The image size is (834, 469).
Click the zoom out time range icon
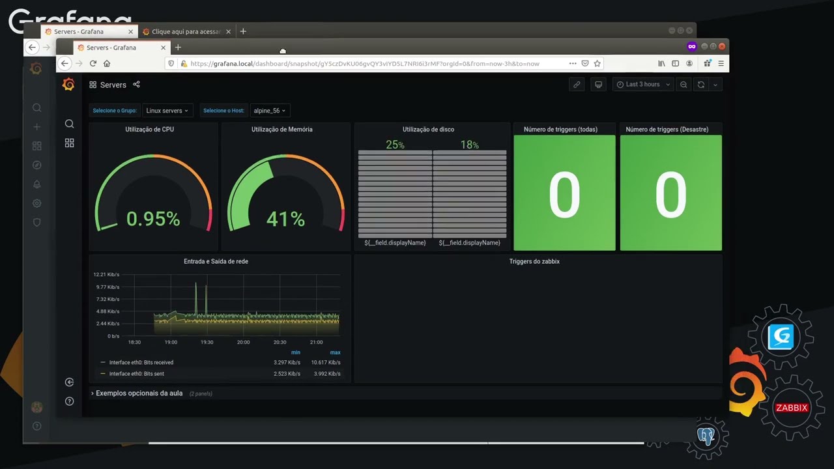point(683,85)
